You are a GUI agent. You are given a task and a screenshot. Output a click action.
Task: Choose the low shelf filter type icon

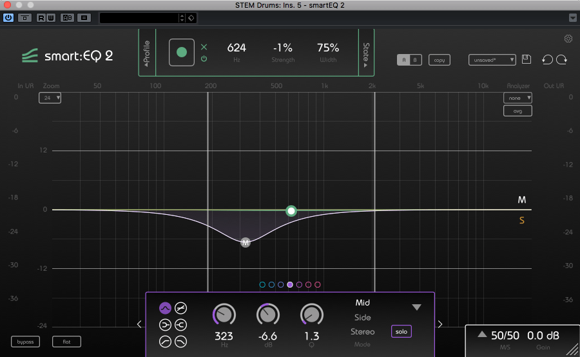(165, 325)
